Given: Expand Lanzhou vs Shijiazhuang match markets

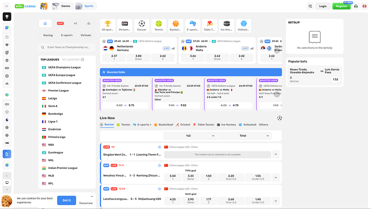Looking at the screenshot, I should (276, 201).
